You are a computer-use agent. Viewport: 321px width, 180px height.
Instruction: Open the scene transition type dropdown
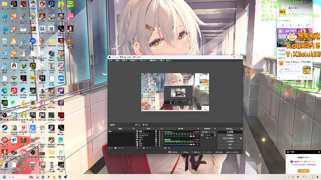point(208,132)
